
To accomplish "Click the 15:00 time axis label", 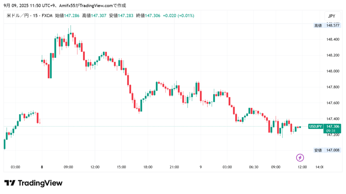I will 121,167.
